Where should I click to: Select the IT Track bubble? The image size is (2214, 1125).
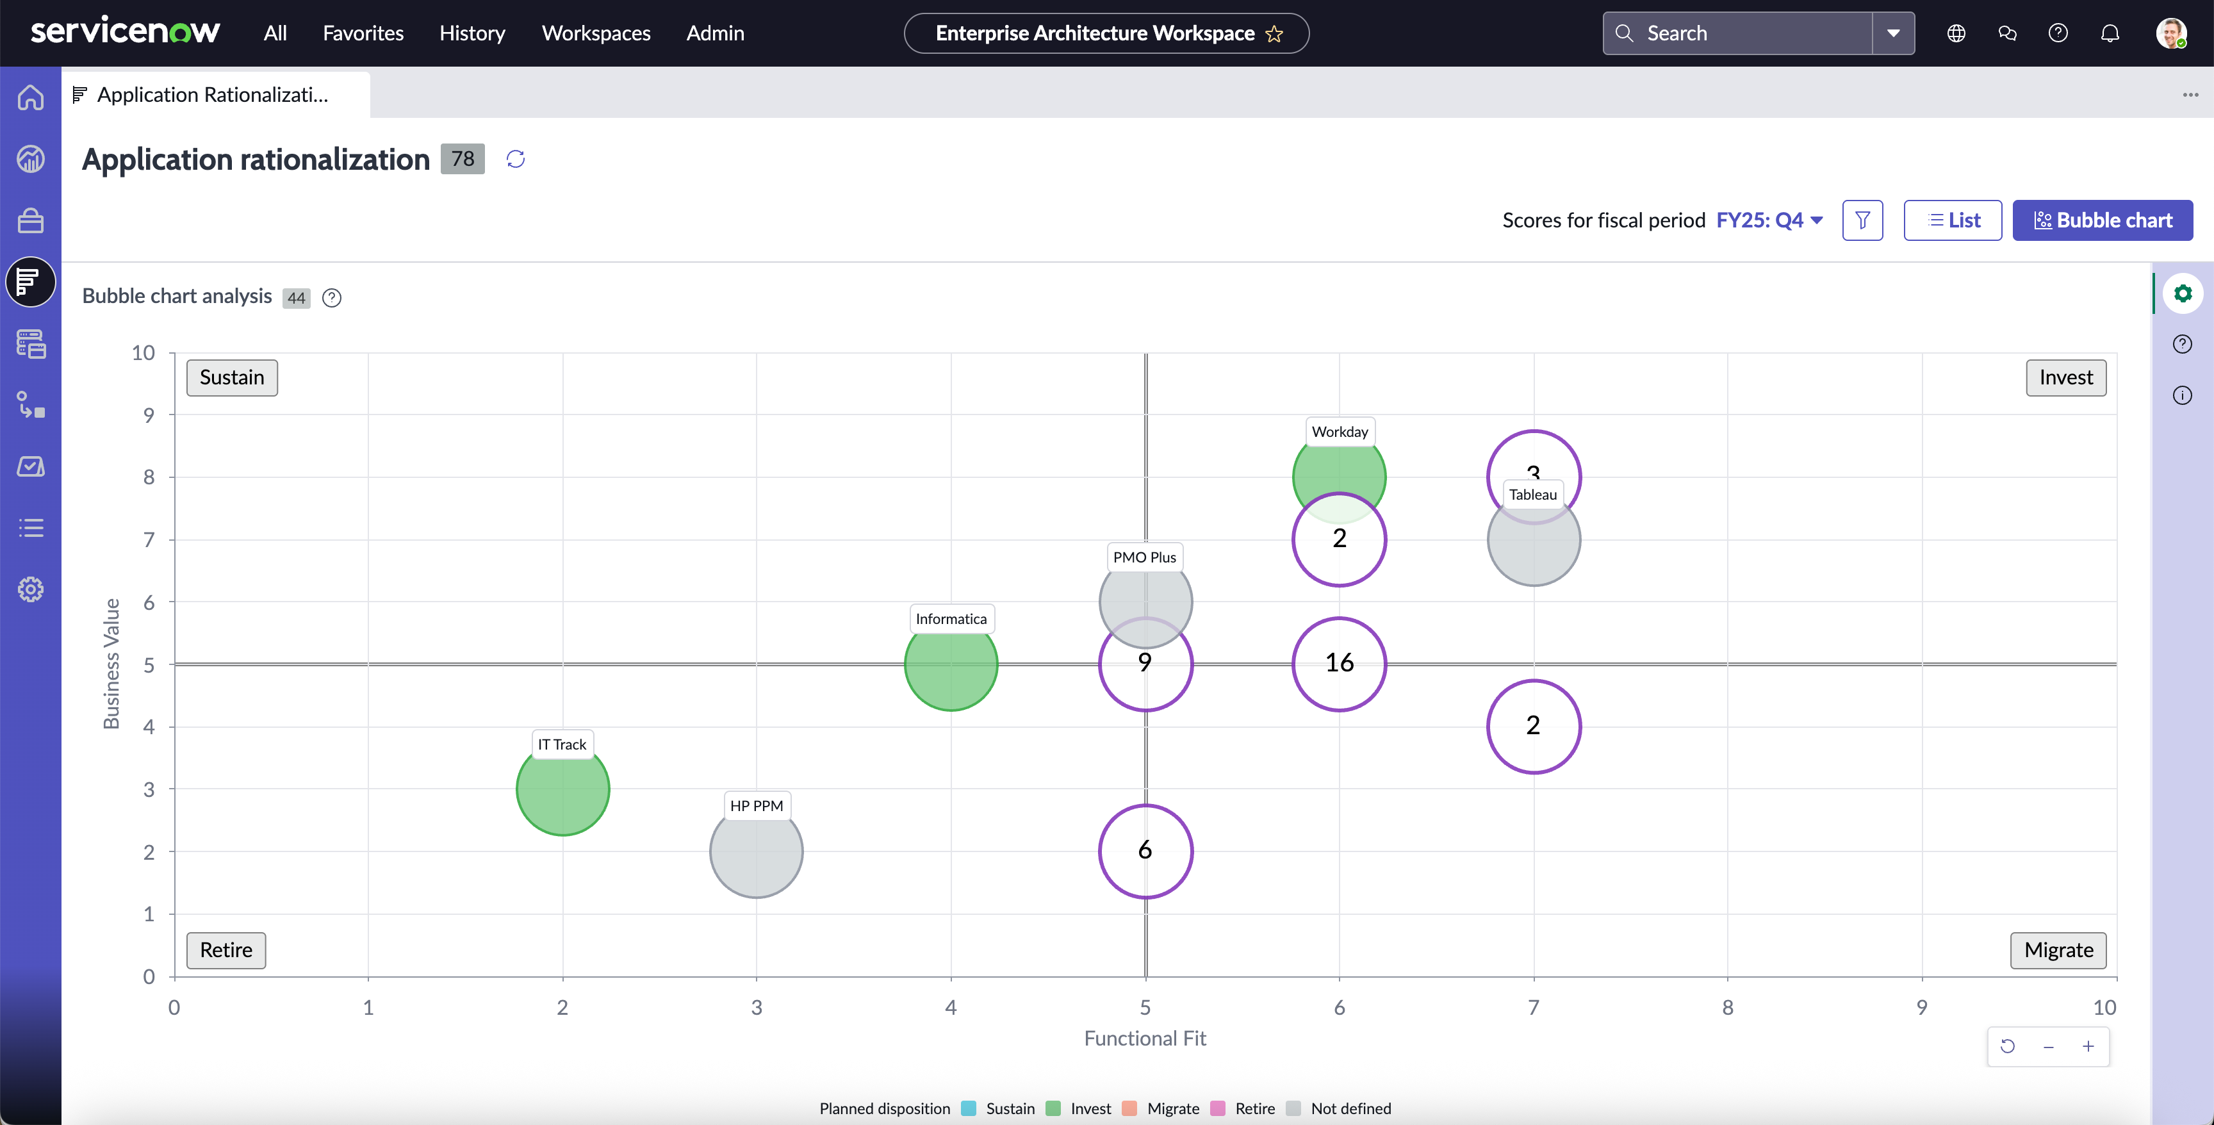563,789
